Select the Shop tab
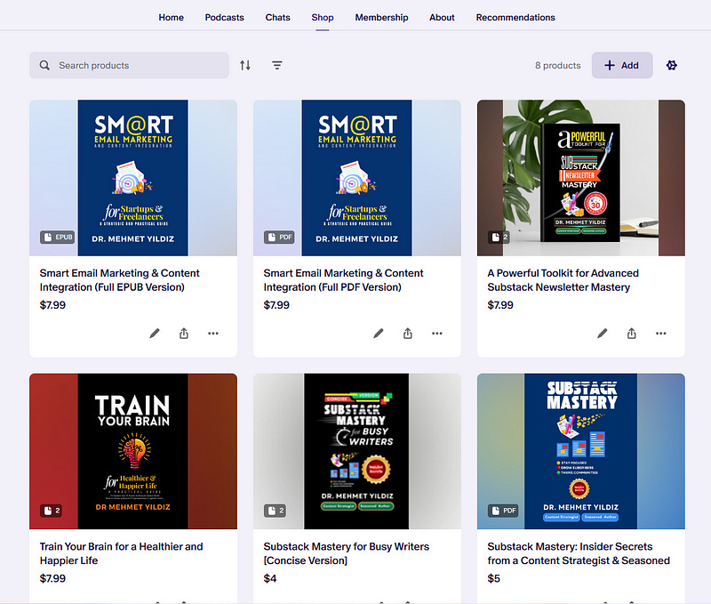The image size is (711, 604). click(323, 17)
